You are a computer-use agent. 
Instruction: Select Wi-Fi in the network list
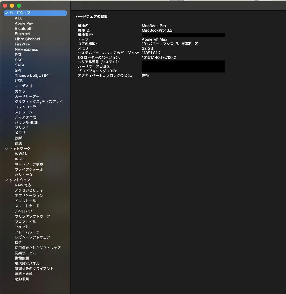[20, 159]
